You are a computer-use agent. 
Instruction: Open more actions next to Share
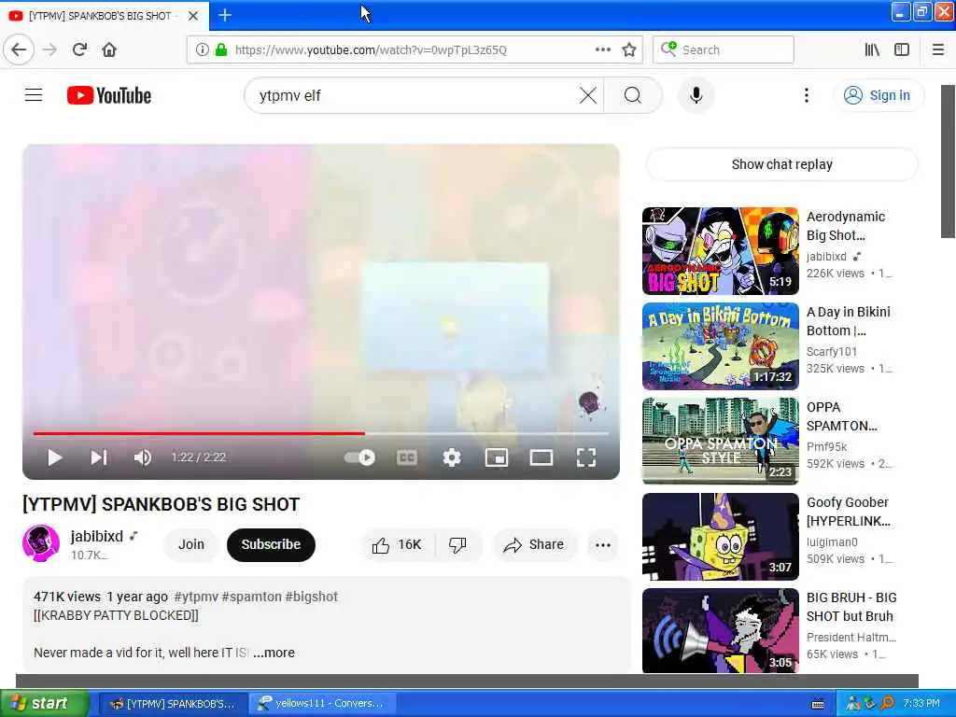(x=602, y=544)
